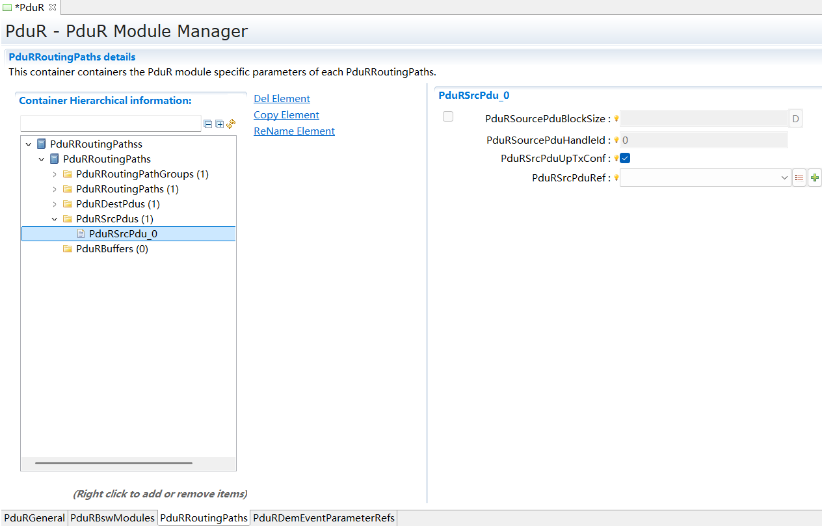Click the lightbulb icon next to PduRSourcePduHandleId
822x526 pixels.
click(616, 139)
